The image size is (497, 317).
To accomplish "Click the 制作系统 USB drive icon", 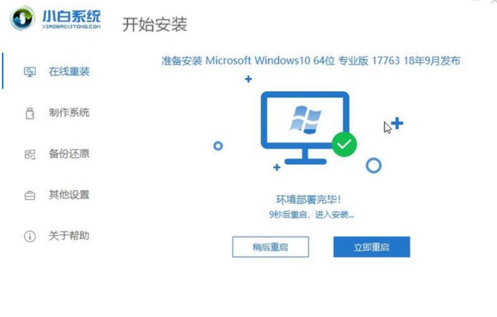I will pyautogui.click(x=30, y=113).
